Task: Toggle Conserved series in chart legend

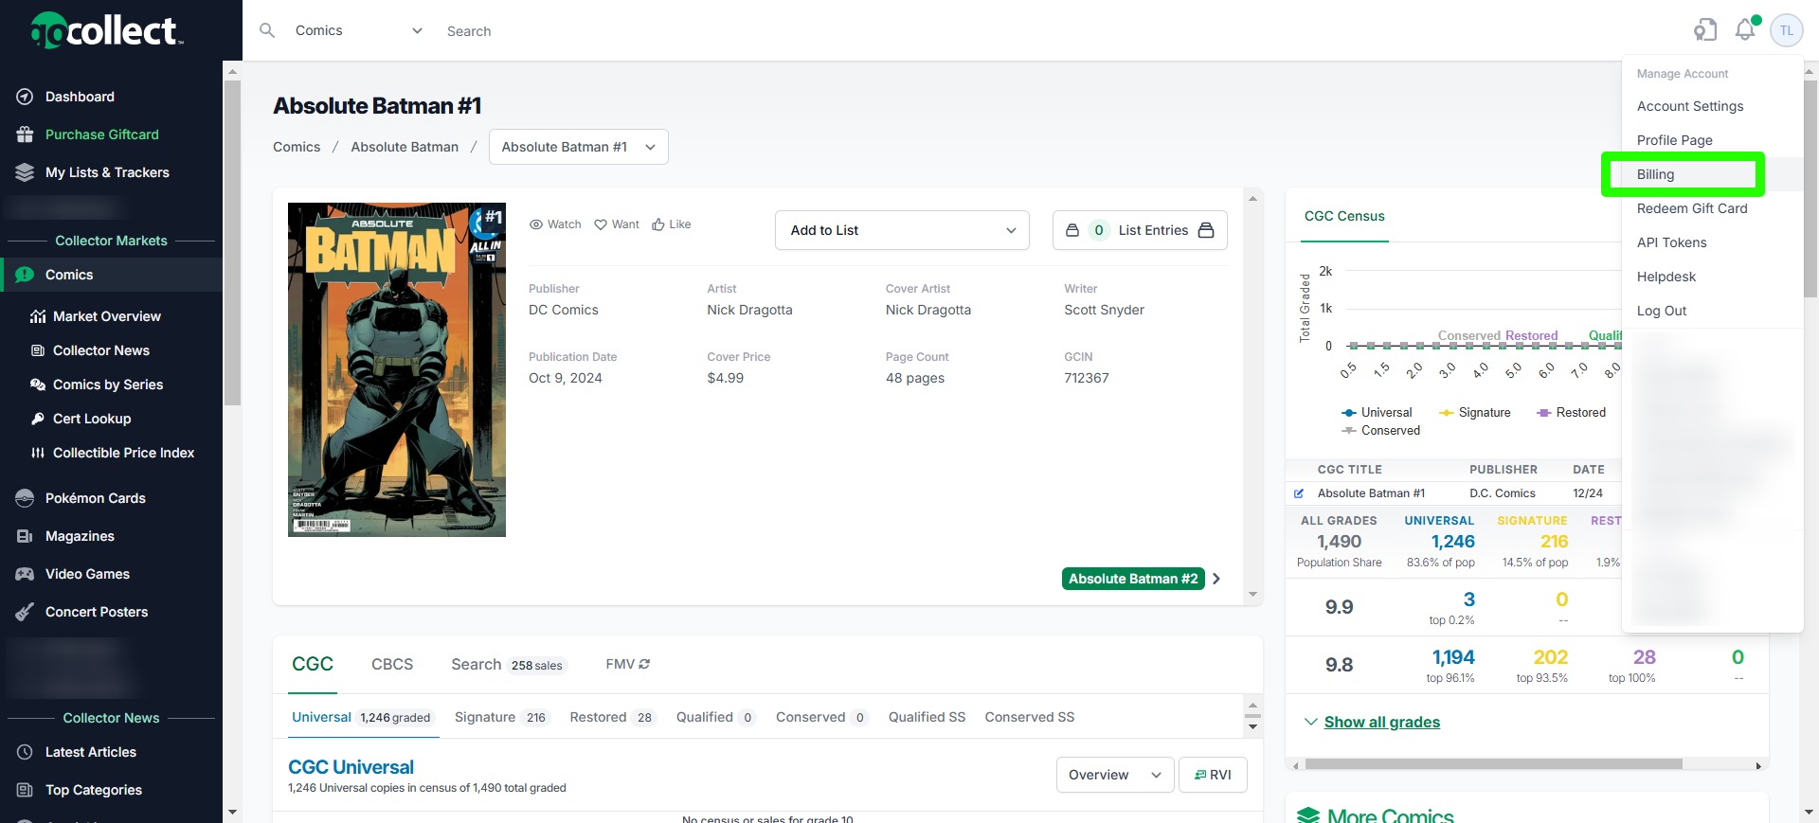Action: pyautogui.click(x=1381, y=430)
